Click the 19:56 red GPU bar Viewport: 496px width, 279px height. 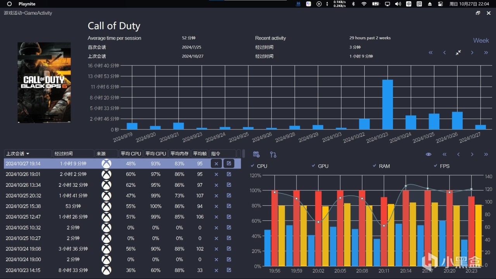pyautogui.click(x=274, y=228)
